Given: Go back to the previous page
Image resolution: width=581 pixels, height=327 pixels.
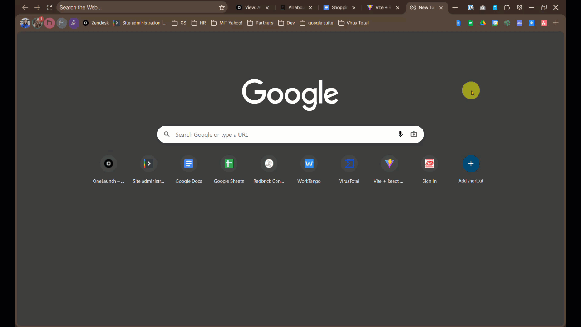Looking at the screenshot, I should 25,7.
